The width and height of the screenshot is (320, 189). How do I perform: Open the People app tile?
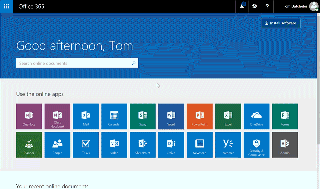click(57, 145)
